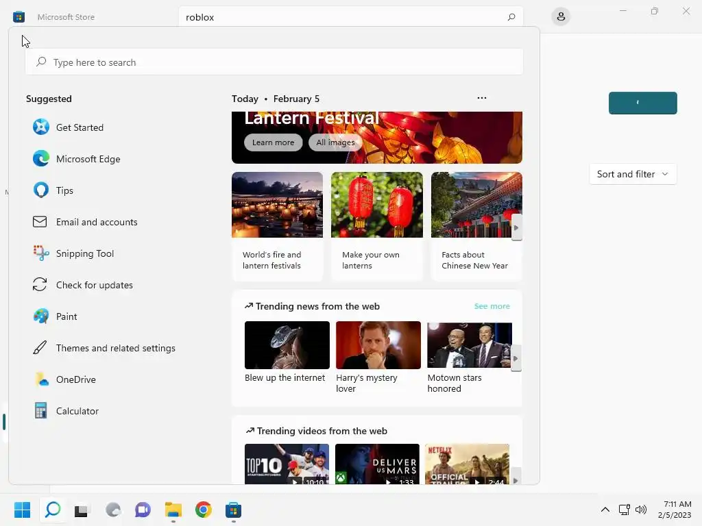The image size is (702, 526).
Task: Play the Top 10 video thumbnail
Action: click(x=287, y=464)
